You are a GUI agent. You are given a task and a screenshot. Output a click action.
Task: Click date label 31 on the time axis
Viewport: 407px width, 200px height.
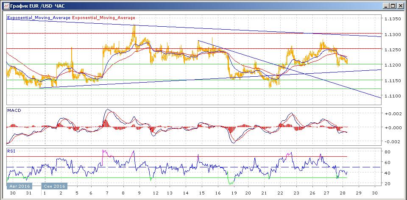[29, 193]
